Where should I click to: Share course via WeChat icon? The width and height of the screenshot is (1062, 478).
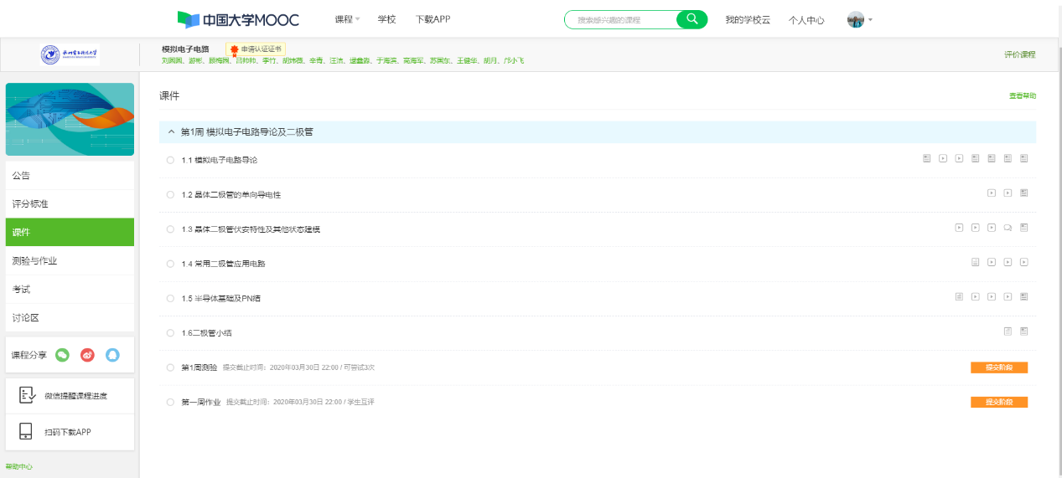pos(62,355)
